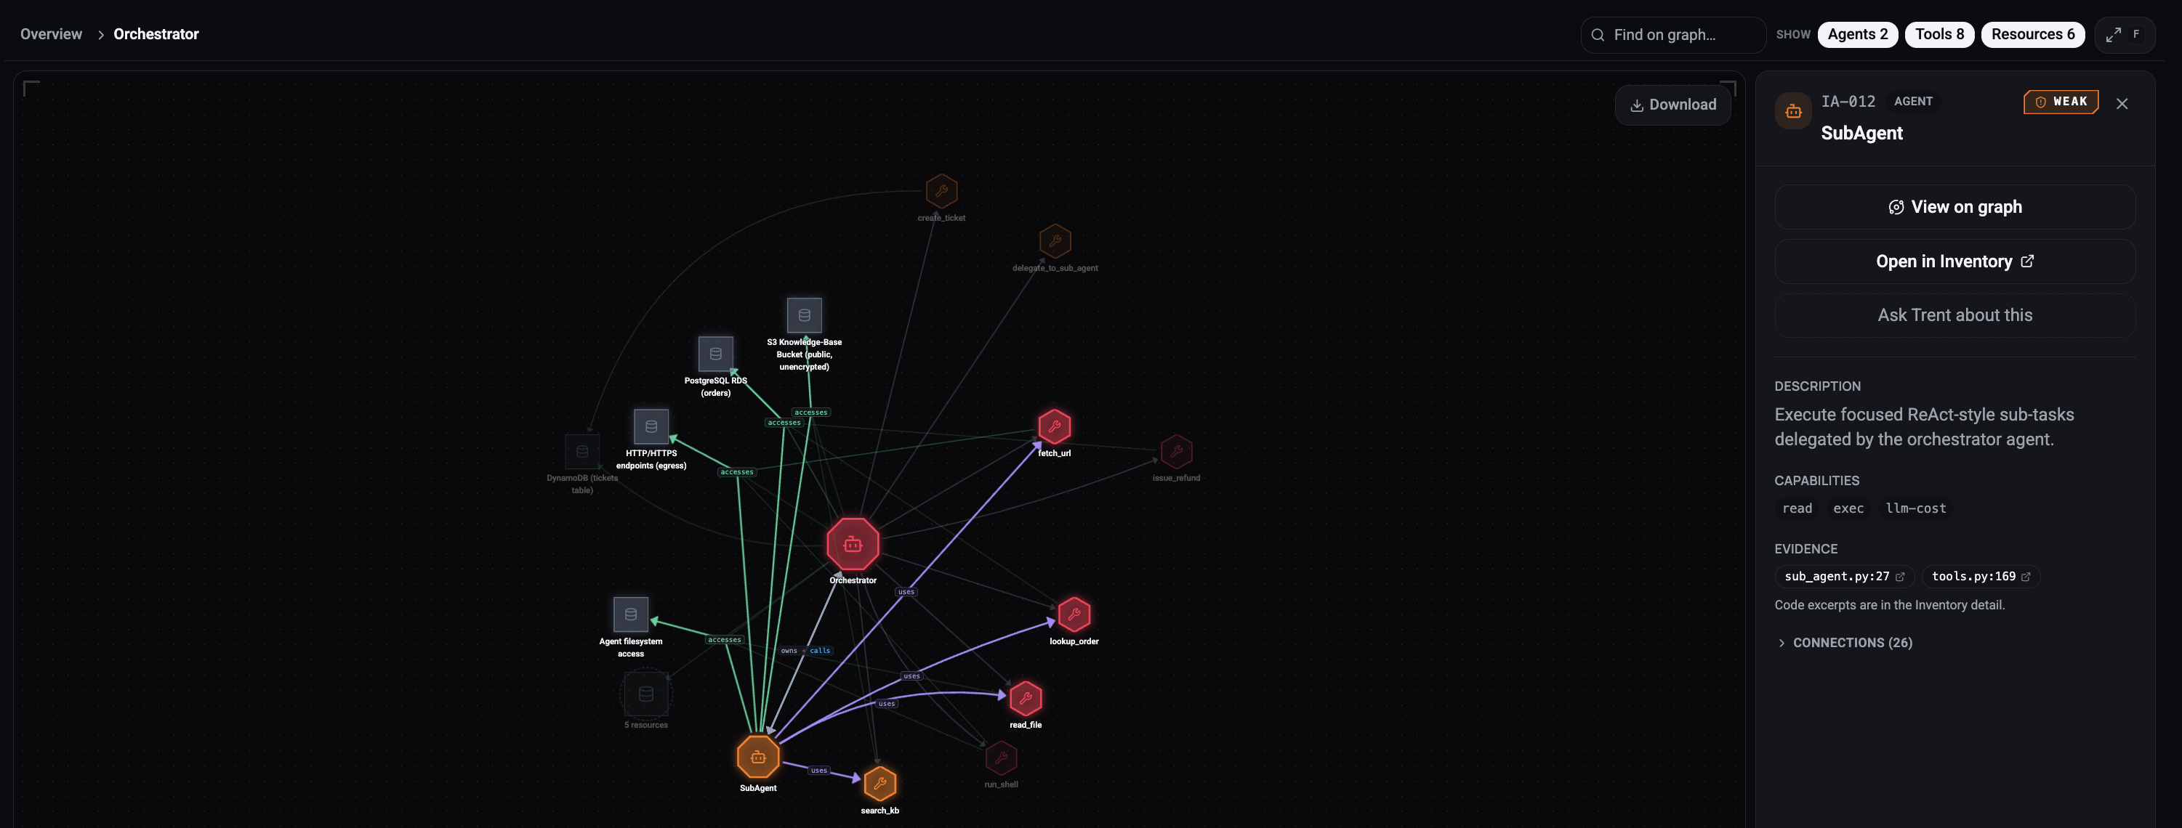The width and height of the screenshot is (2182, 828).
Task: Open tools.py:169 evidence link
Action: click(1981, 577)
